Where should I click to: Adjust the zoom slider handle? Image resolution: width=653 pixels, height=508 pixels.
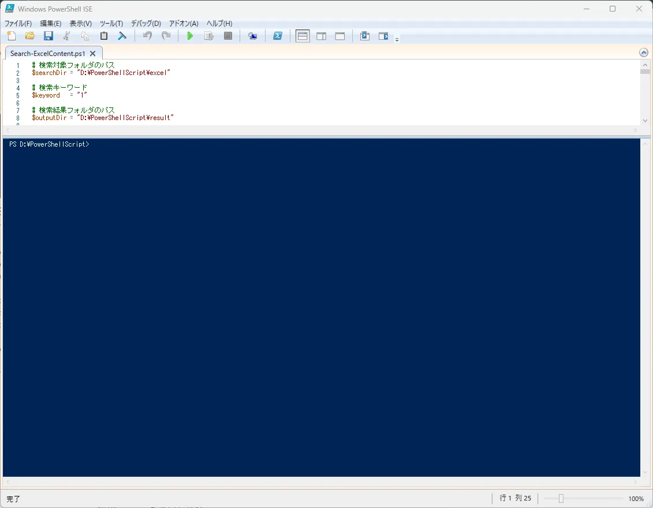[x=561, y=498]
